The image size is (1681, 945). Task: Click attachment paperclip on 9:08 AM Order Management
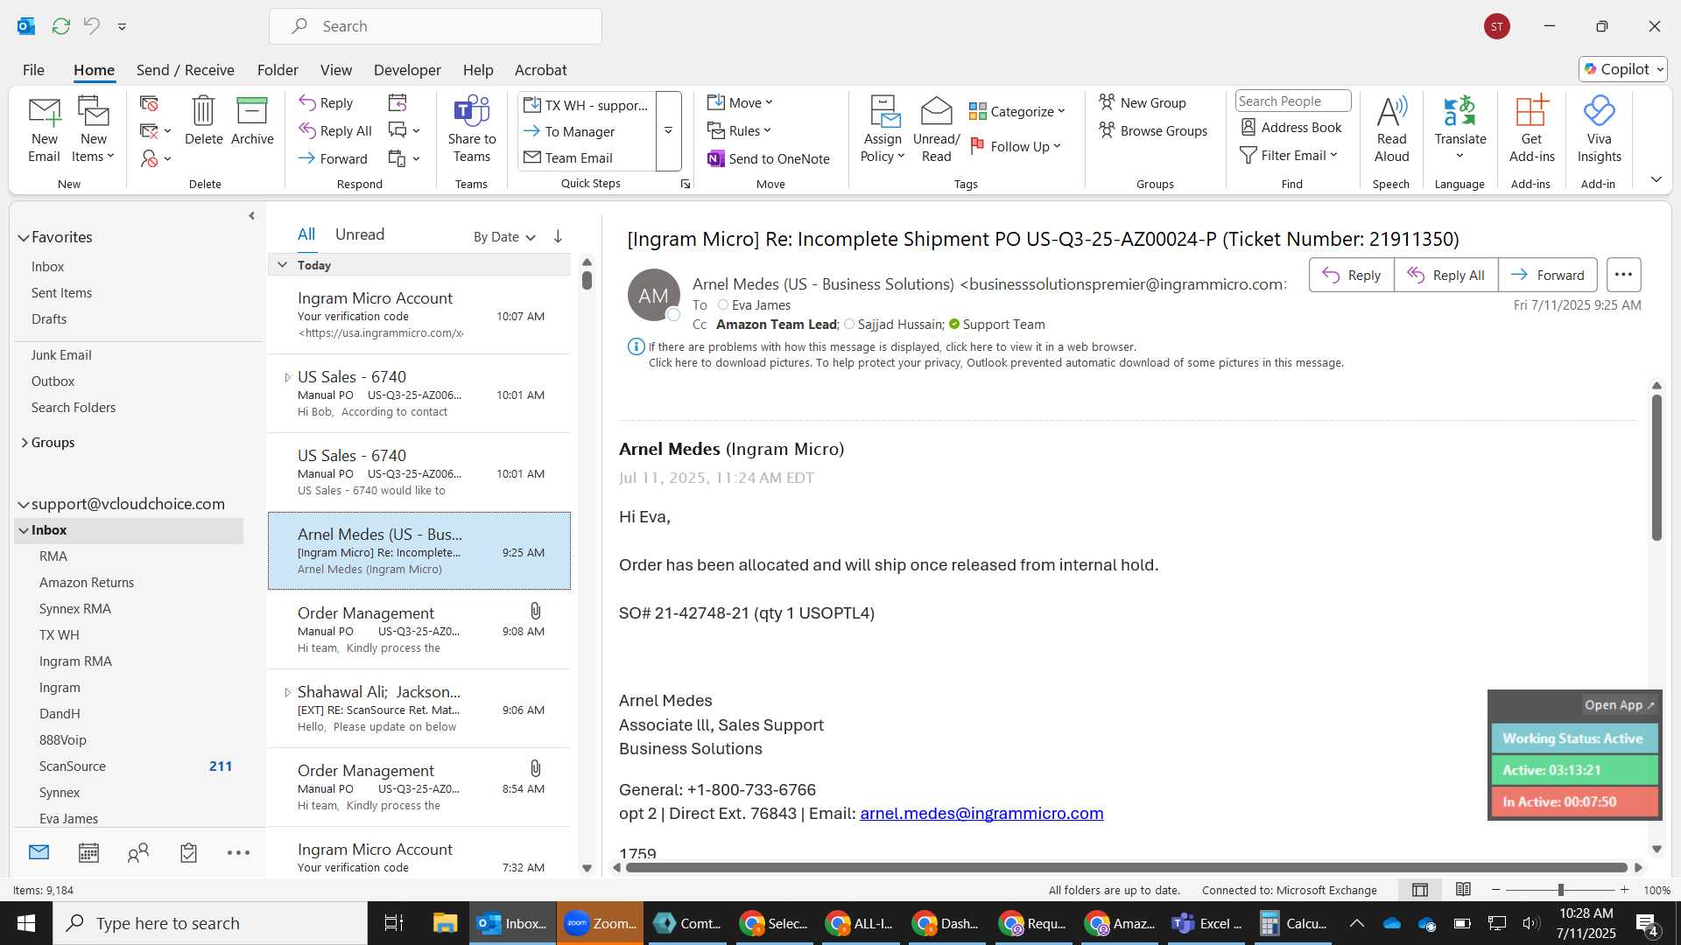535,611
